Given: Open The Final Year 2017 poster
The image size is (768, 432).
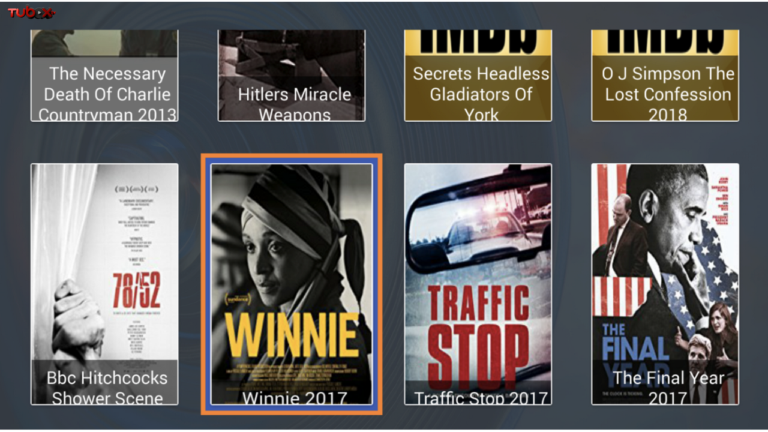Looking at the screenshot, I should click(665, 284).
